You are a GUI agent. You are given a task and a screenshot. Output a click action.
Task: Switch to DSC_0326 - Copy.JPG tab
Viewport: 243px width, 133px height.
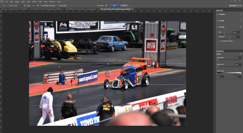pyautogui.click(x=14, y=9)
